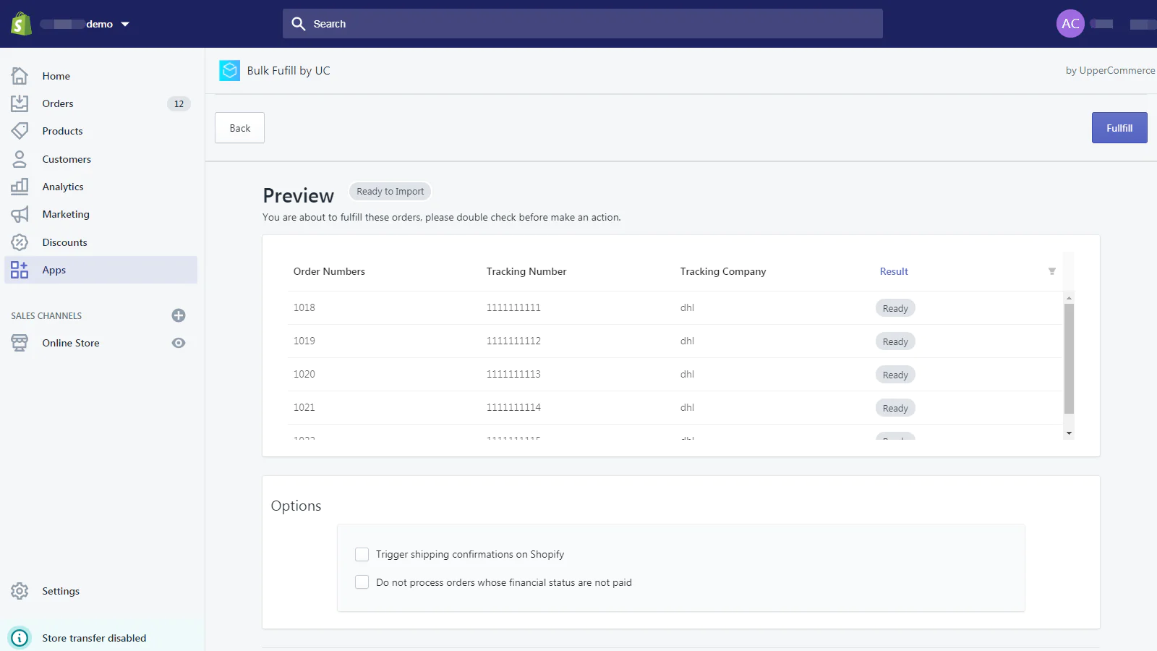Check Do not process unpaid orders option
This screenshot has height=651, width=1157.
[362, 582]
